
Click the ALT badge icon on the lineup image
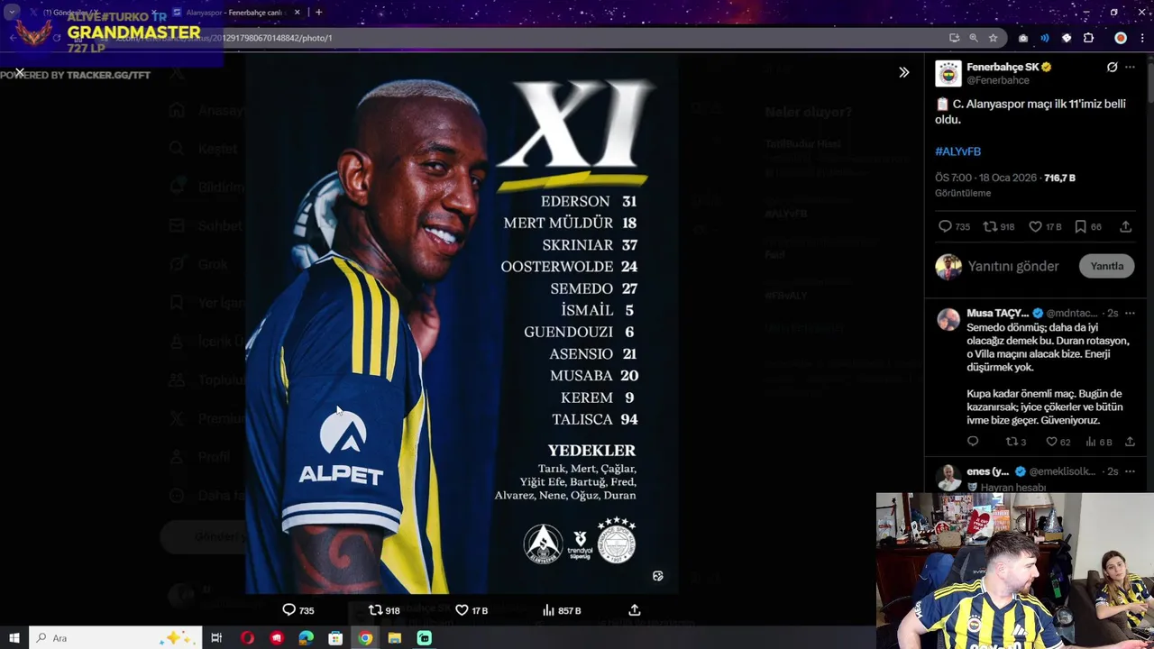pyautogui.click(x=657, y=576)
